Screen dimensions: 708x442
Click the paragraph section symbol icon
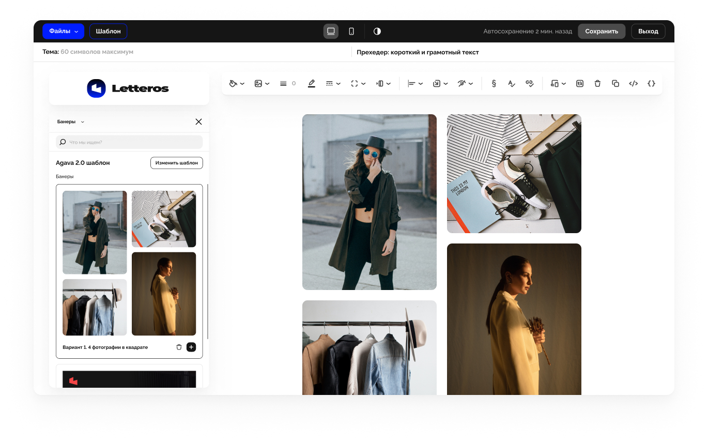click(494, 83)
